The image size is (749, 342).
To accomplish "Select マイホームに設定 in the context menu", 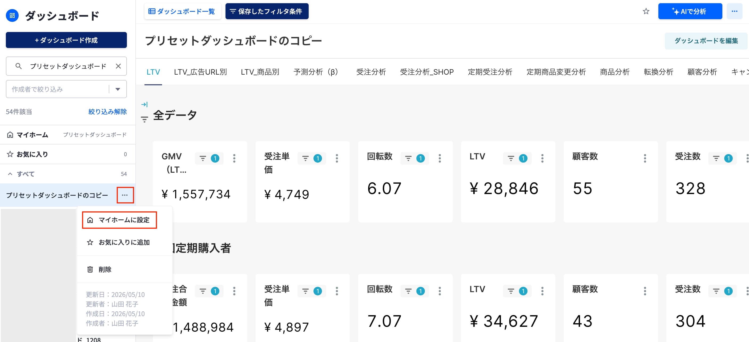I will (x=119, y=220).
